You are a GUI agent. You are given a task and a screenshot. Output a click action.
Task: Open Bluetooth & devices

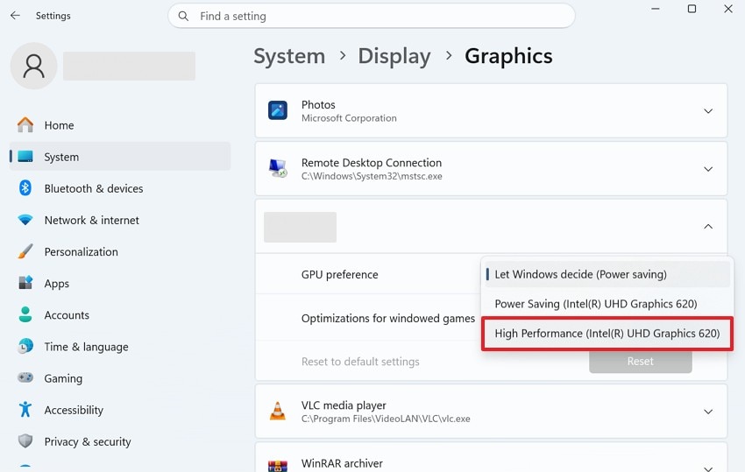[120, 188]
